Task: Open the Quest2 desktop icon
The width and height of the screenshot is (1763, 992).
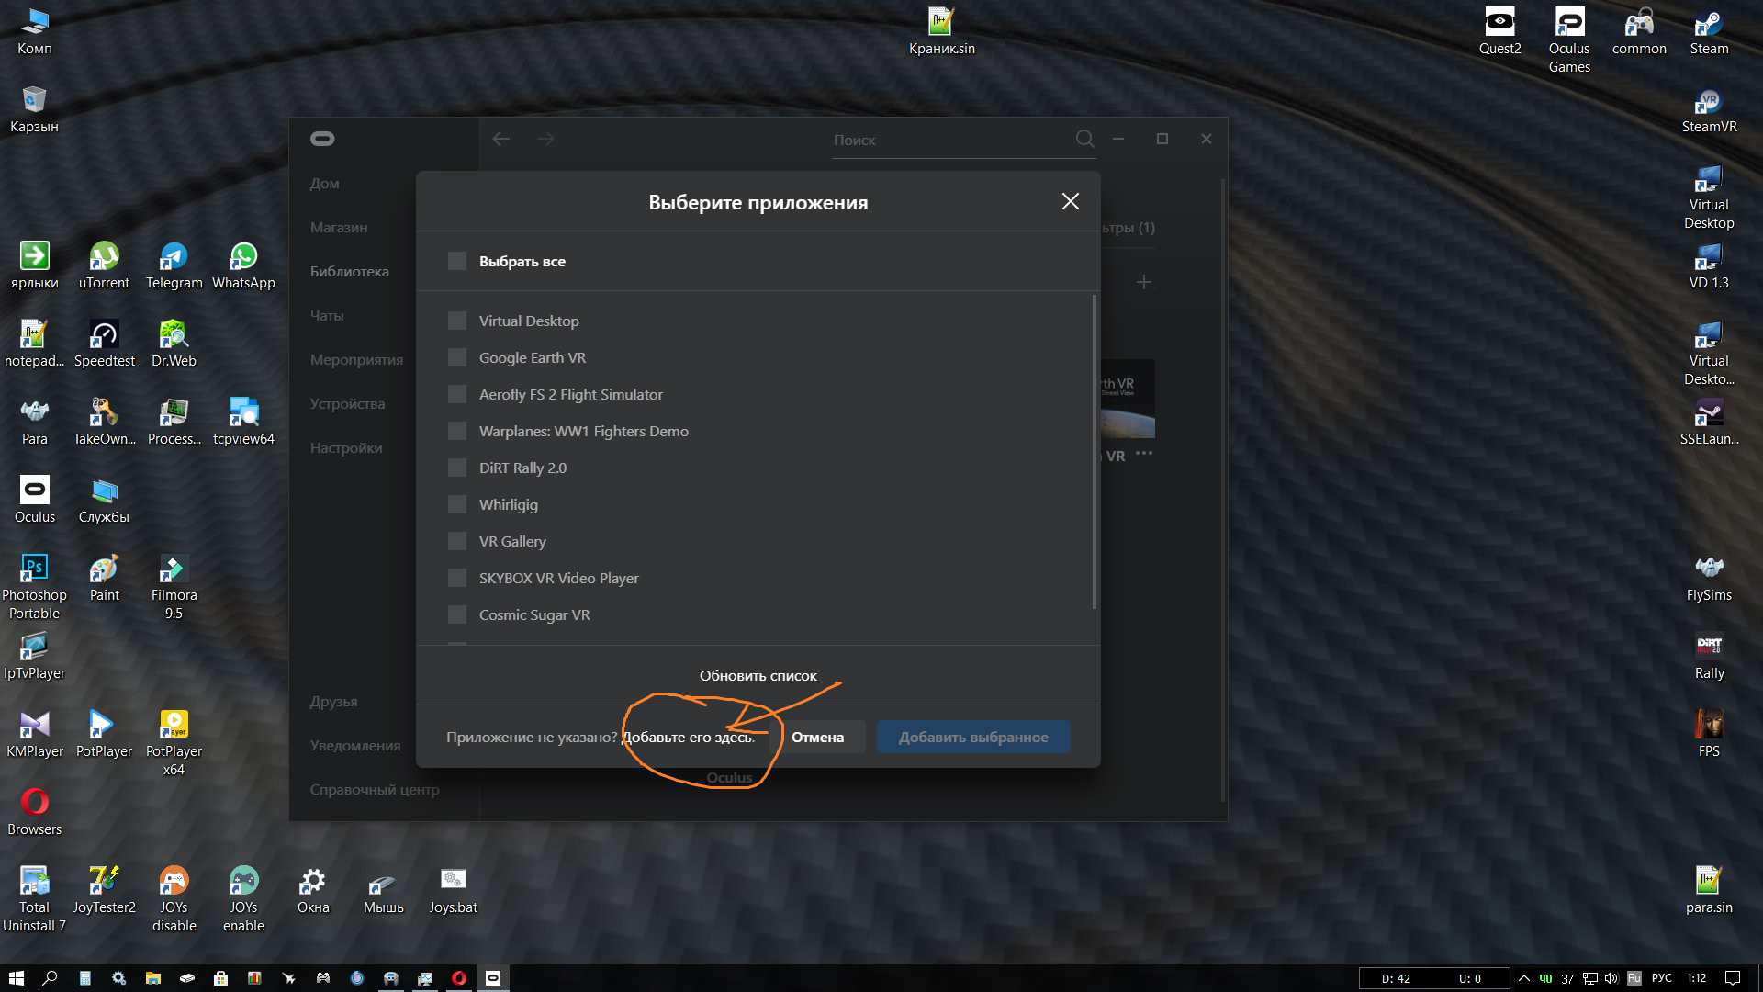Action: click(x=1499, y=31)
